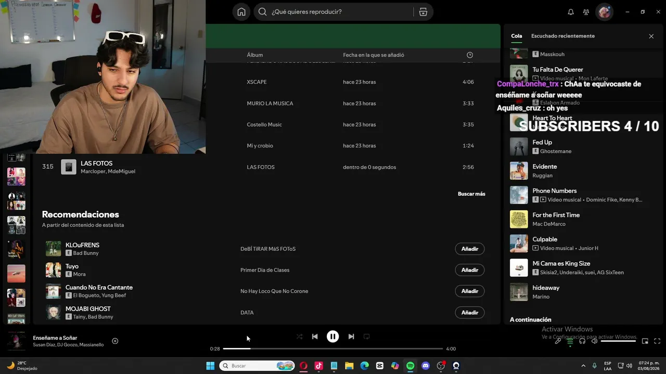Expand the system tray hidden icons chevron
This screenshot has height=374, width=666.
click(x=583, y=366)
